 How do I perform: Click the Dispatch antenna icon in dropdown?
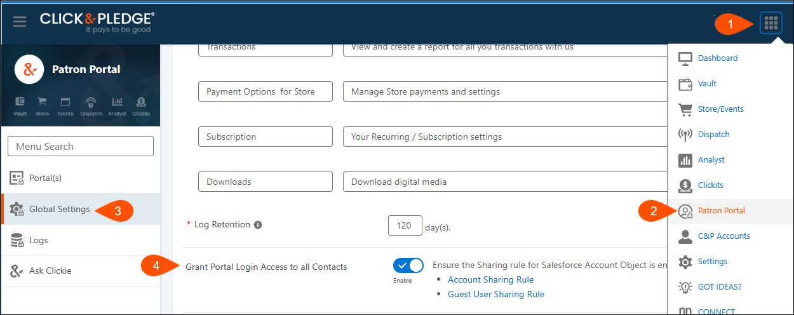tap(685, 135)
